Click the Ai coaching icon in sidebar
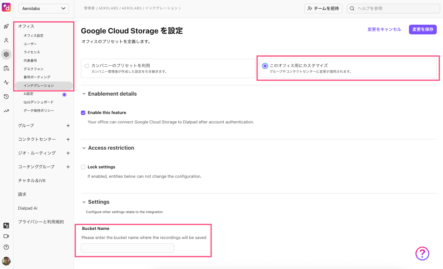Screen dimensions: 443x269 (6, 68)
